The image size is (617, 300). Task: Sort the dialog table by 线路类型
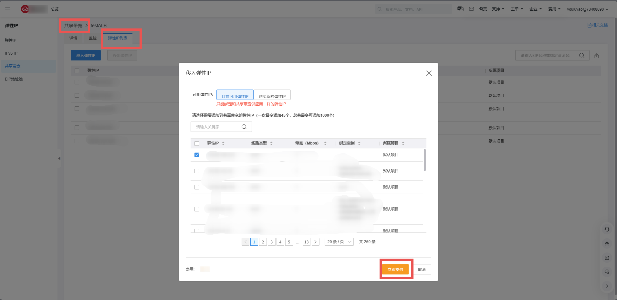271,143
